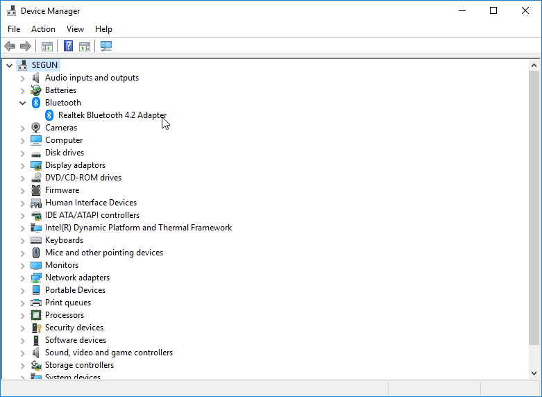Screen dimensions: 542x397
Task: Click Scan for hardware changes toolbar icon
Action: 106,46
